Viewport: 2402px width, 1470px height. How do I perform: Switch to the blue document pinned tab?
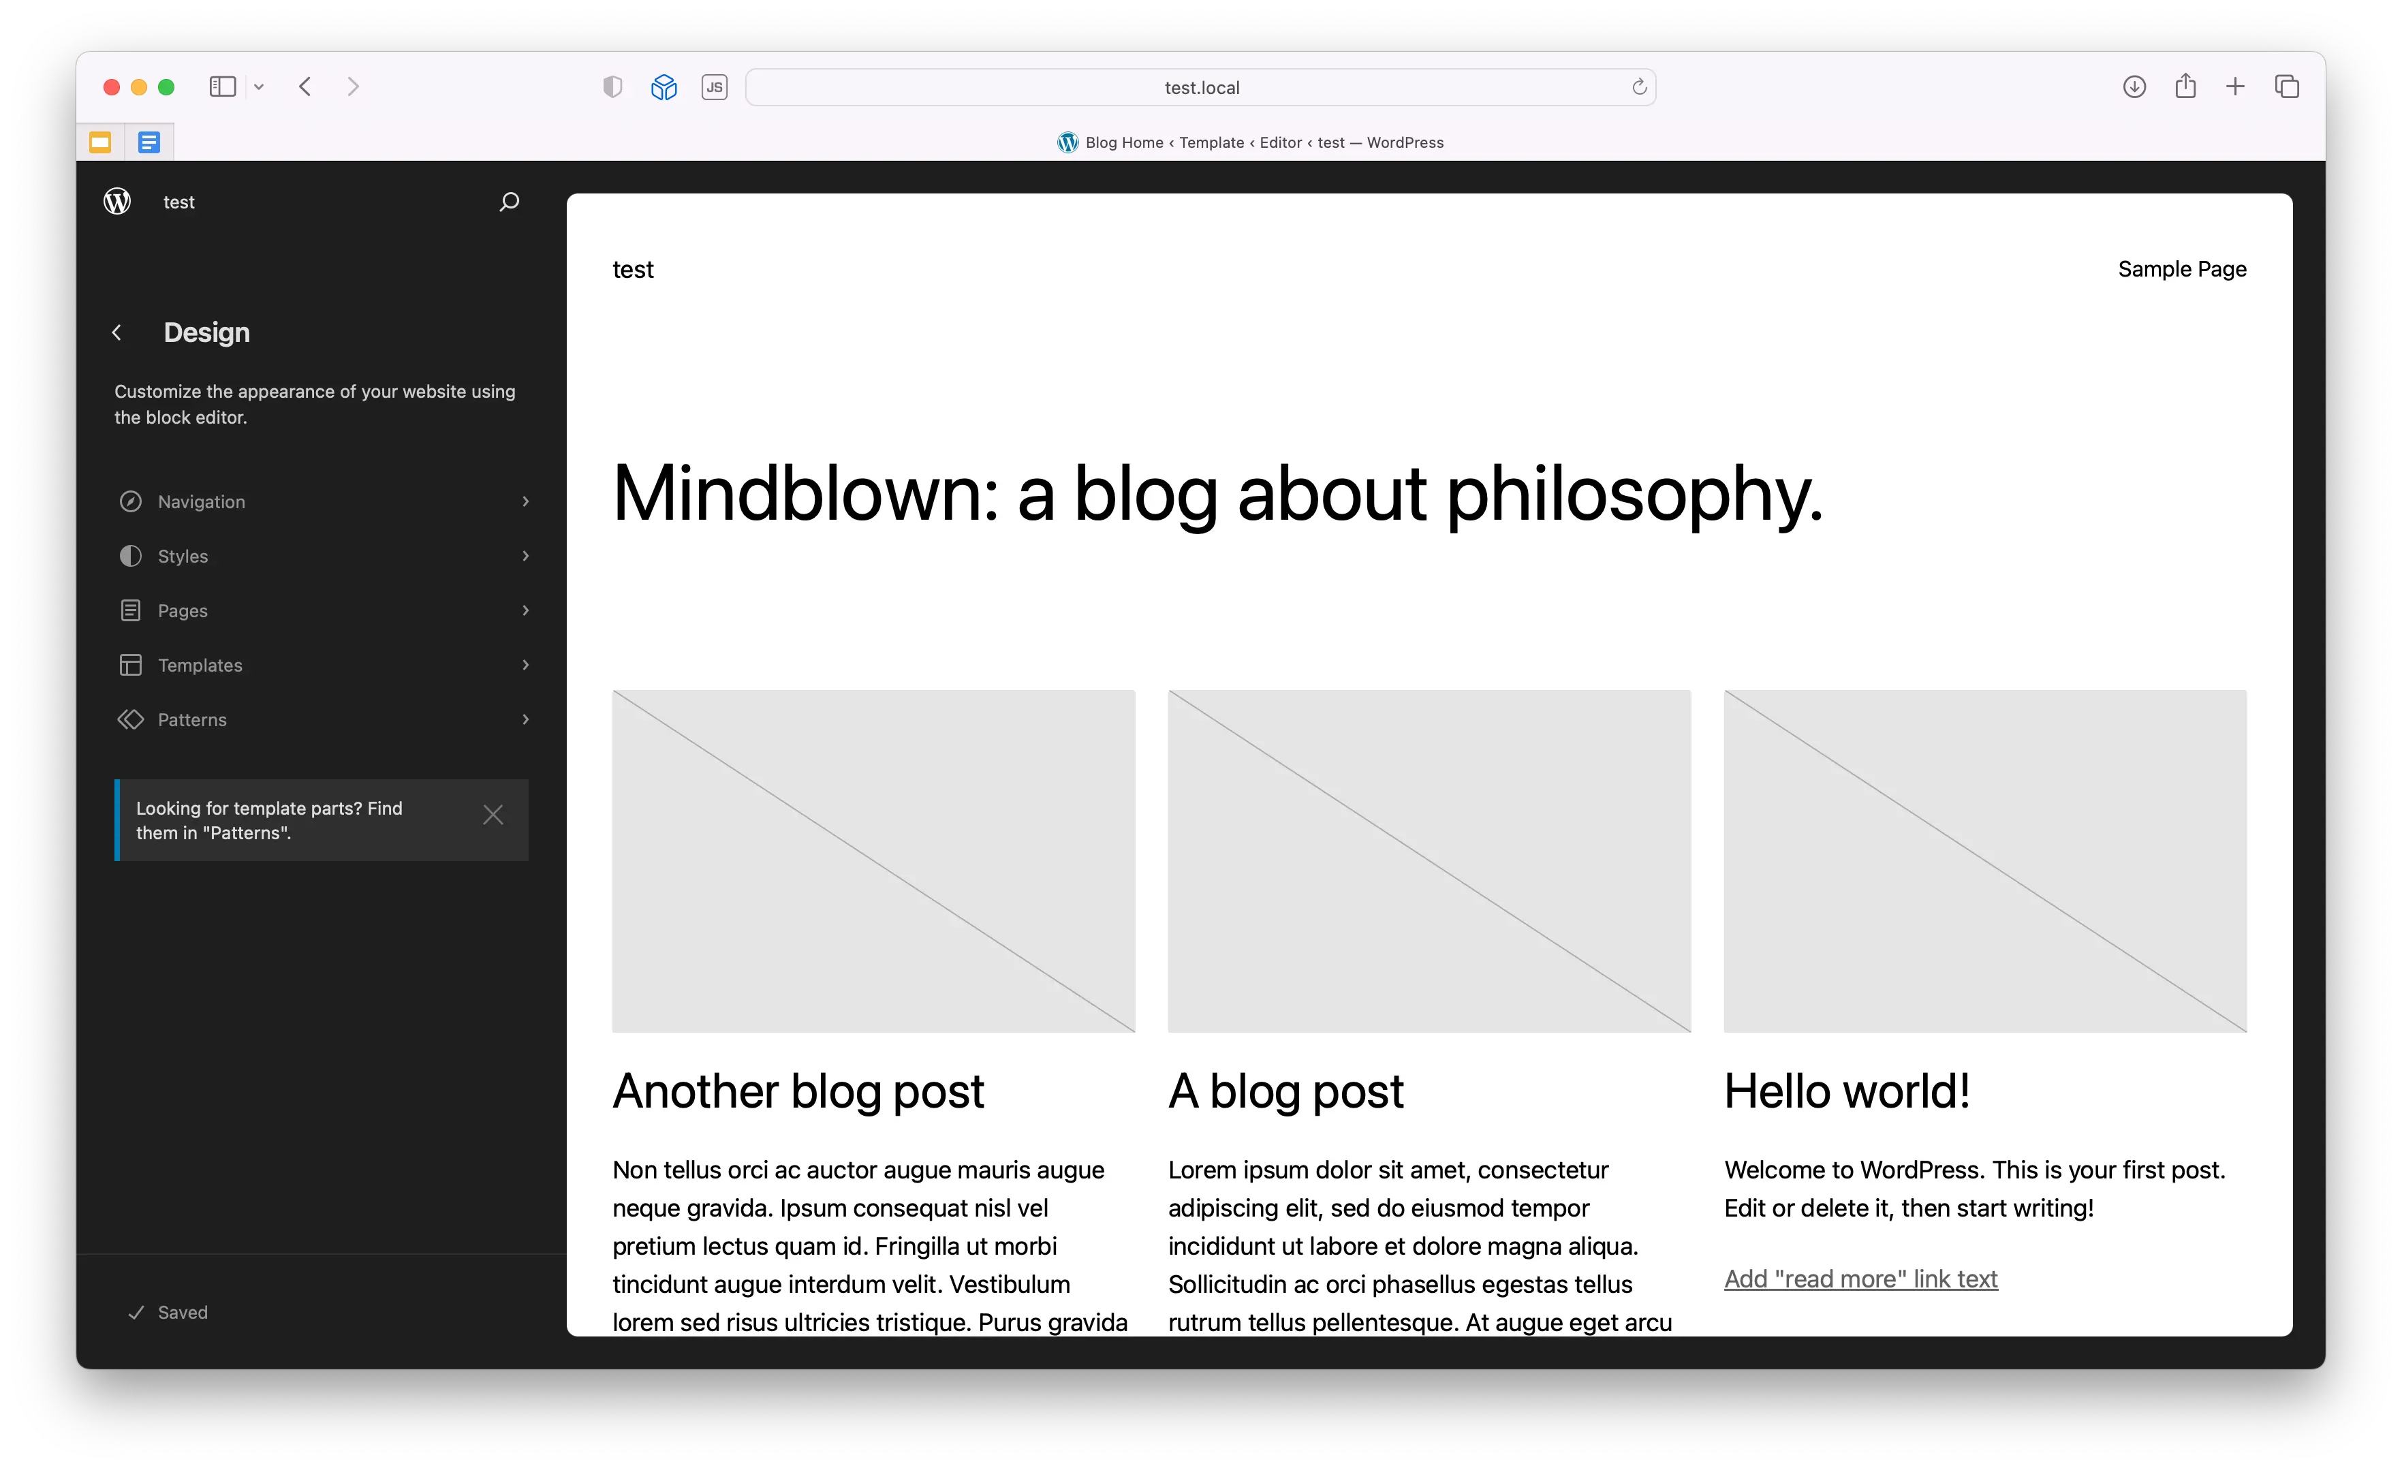click(x=149, y=142)
